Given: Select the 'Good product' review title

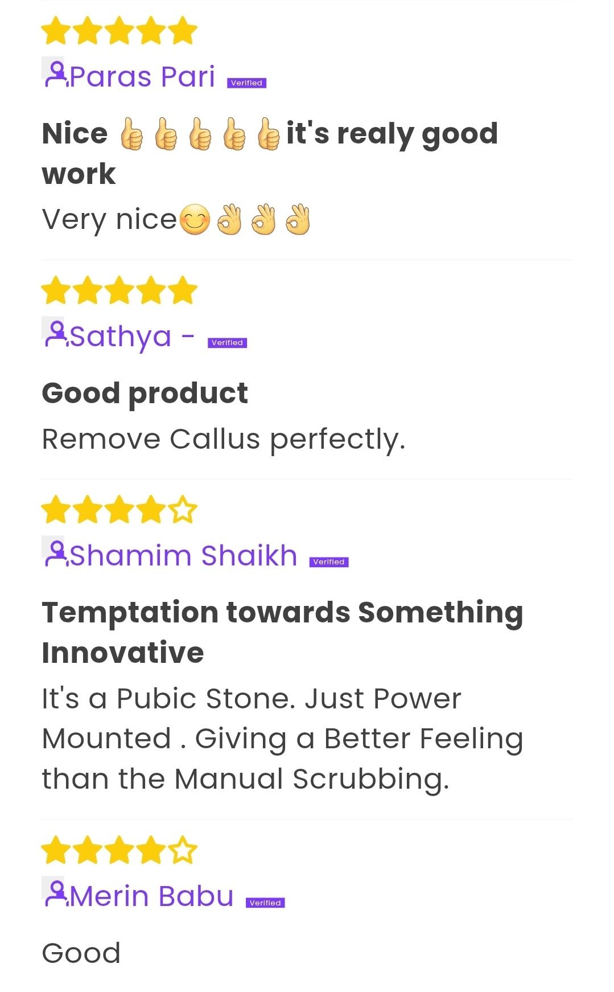Looking at the screenshot, I should pos(145,394).
